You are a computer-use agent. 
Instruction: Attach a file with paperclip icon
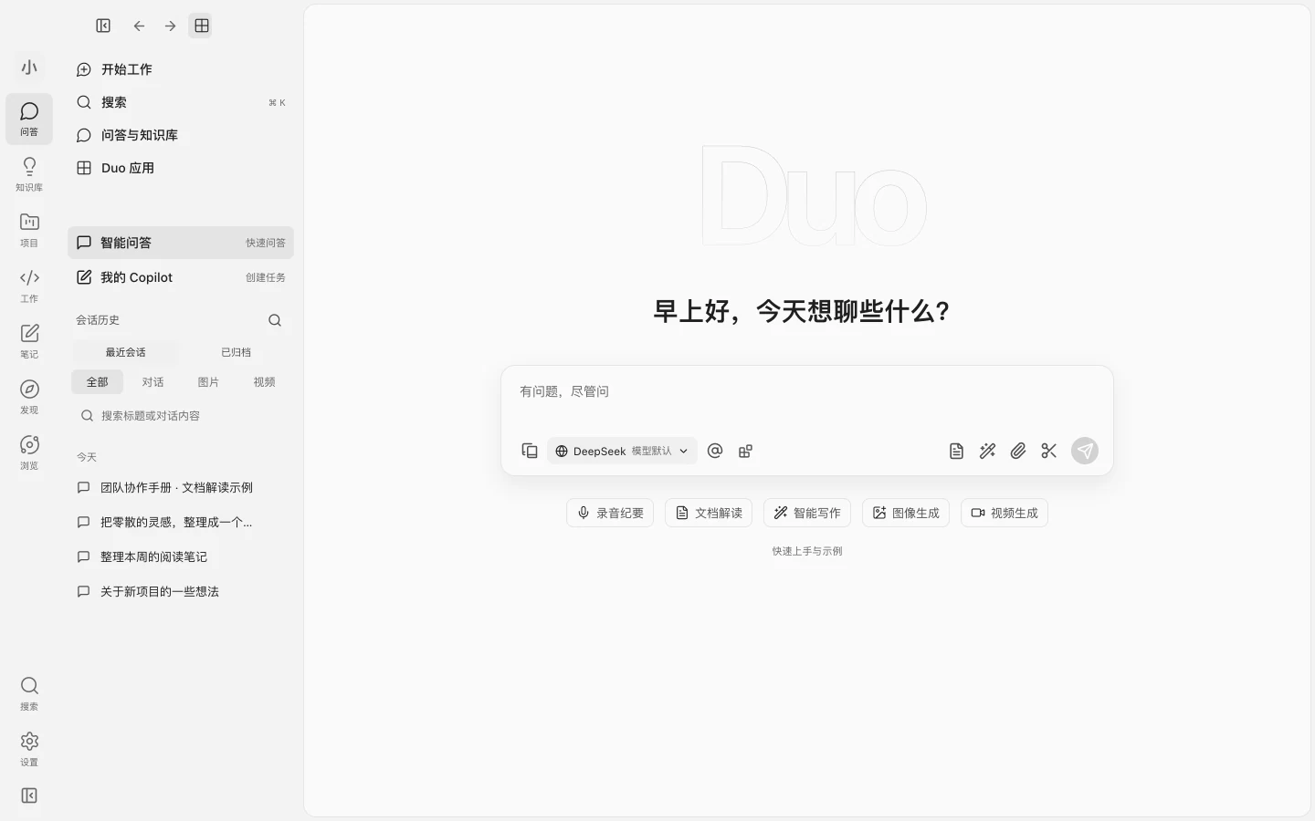point(1018,451)
